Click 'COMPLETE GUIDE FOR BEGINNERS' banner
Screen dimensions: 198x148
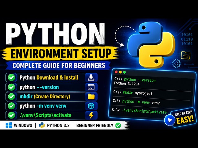(x=59, y=65)
